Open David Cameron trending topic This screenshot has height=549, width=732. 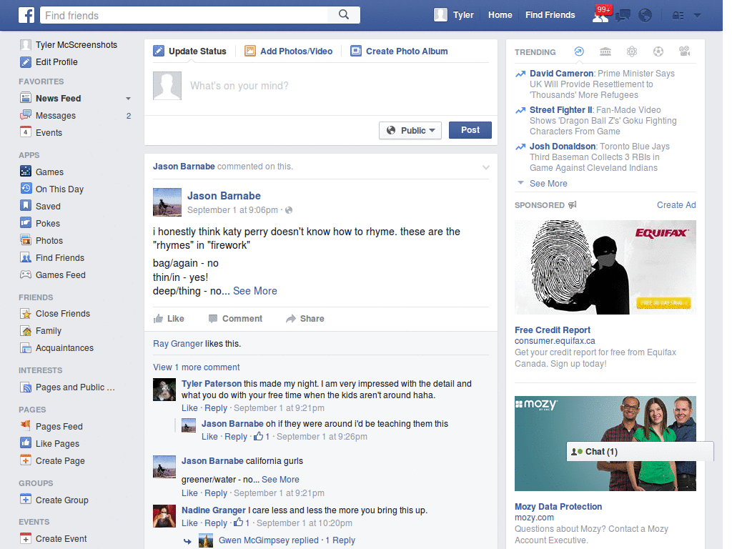tap(561, 74)
